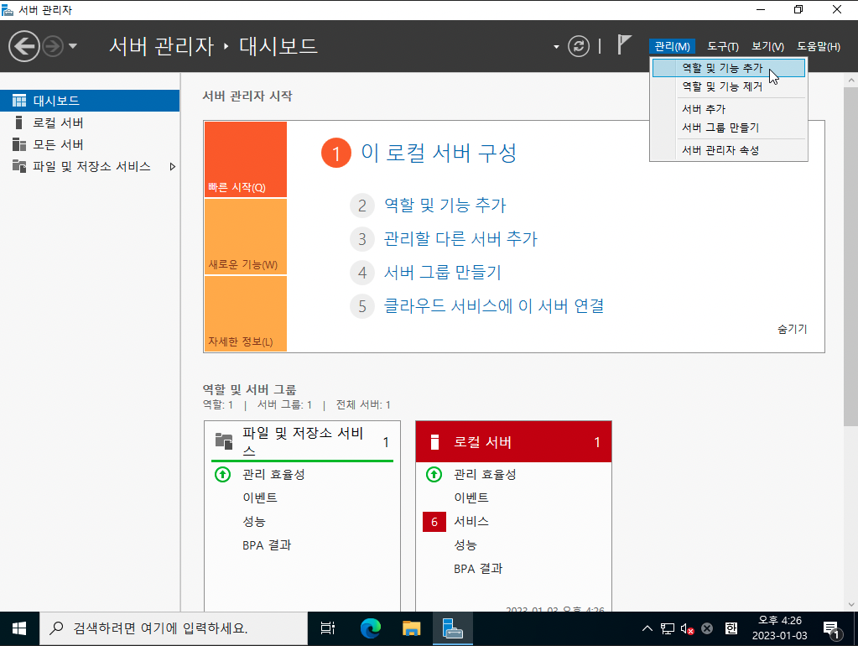858x646 pixels.
Task: Select 모든 서버 in the sidebar
Action: pos(90,144)
